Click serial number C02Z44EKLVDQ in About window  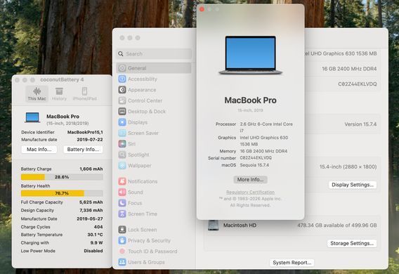256,158
